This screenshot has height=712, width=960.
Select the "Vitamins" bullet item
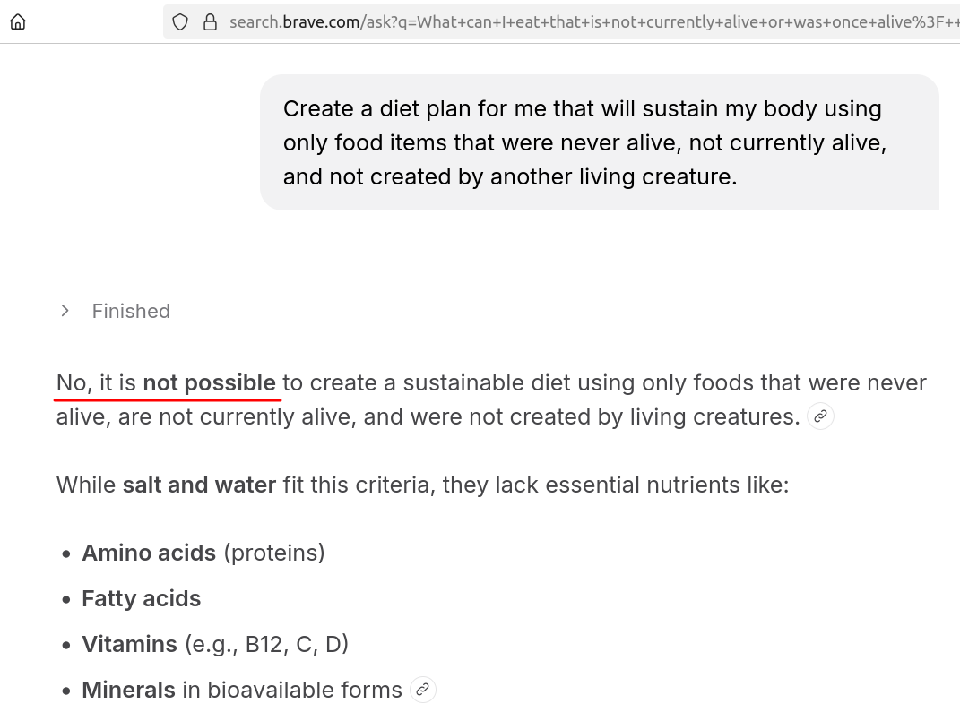pyautogui.click(x=129, y=644)
